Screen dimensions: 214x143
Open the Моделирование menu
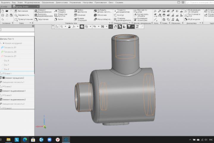coord(32,2)
